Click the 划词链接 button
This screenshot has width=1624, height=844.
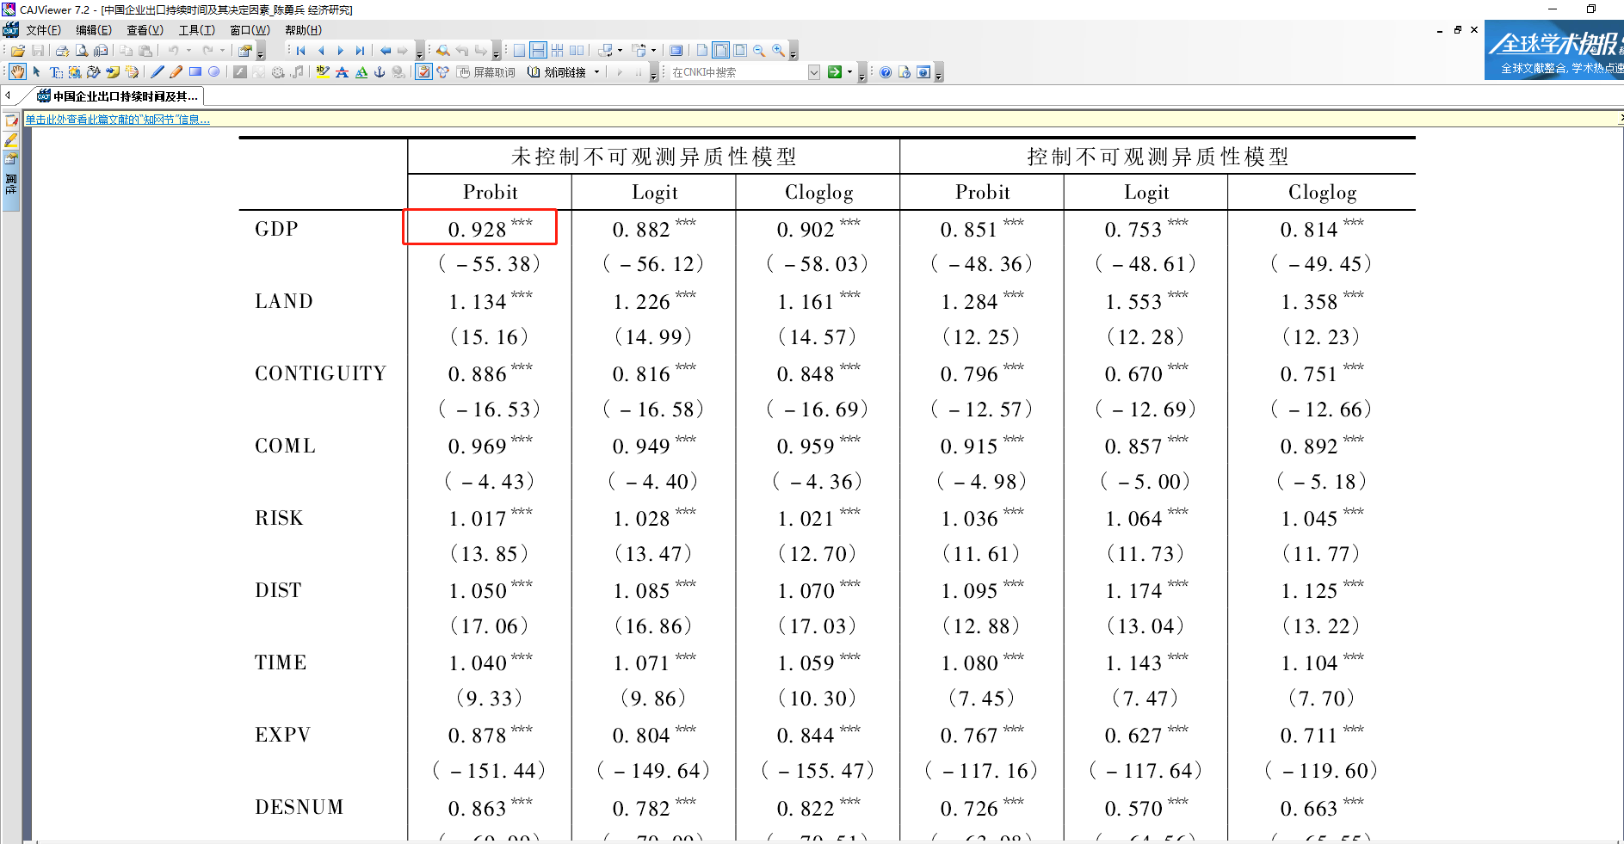click(x=557, y=72)
